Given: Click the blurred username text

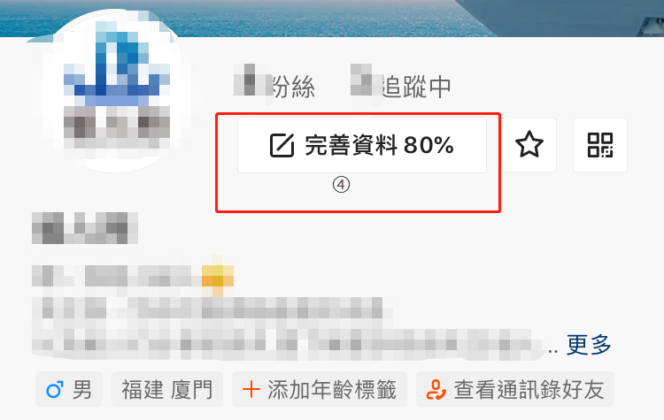Looking at the screenshot, I should [x=85, y=228].
